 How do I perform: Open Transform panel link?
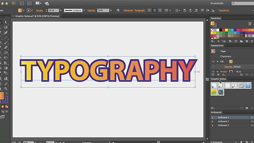(x=223, y=10)
